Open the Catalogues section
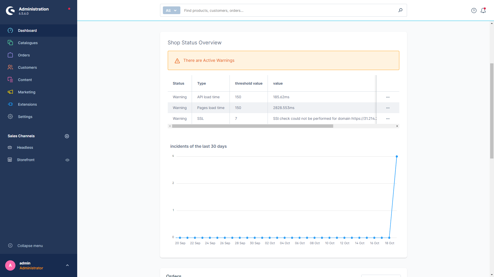The image size is (494, 277). tap(28, 43)
